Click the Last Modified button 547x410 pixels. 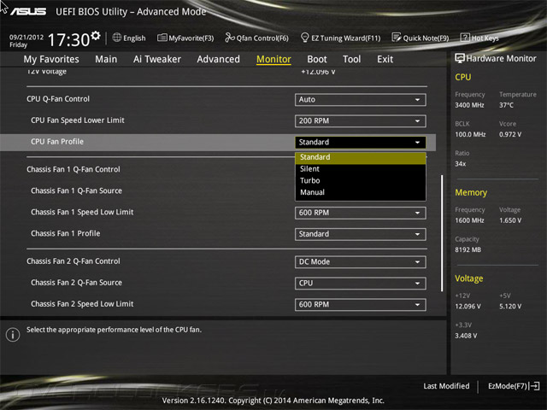(446, 386)
